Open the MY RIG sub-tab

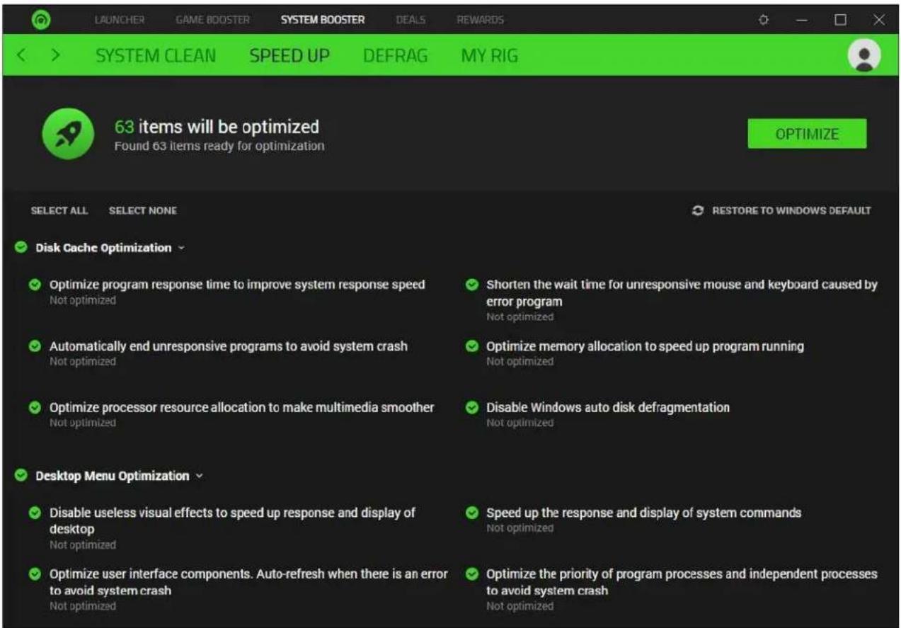489,55
